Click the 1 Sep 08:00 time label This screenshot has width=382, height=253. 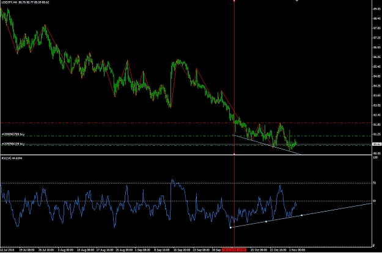point(143,250)
